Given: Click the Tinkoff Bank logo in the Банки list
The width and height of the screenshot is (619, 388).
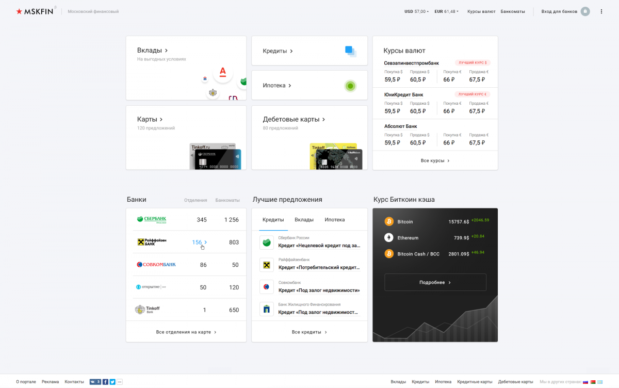Looking at the screenshot, I should point(148,310).
